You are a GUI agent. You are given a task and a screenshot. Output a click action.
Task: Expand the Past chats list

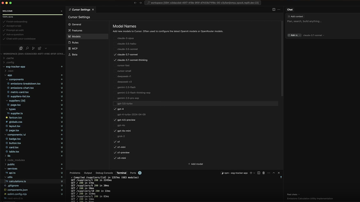293,194
